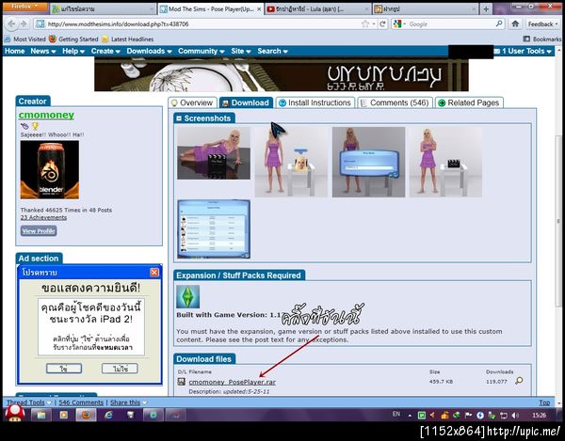The height and width of the screenshot is (441, 565).
Task: Expand the Create menu
Action: [x=105, y=51]
